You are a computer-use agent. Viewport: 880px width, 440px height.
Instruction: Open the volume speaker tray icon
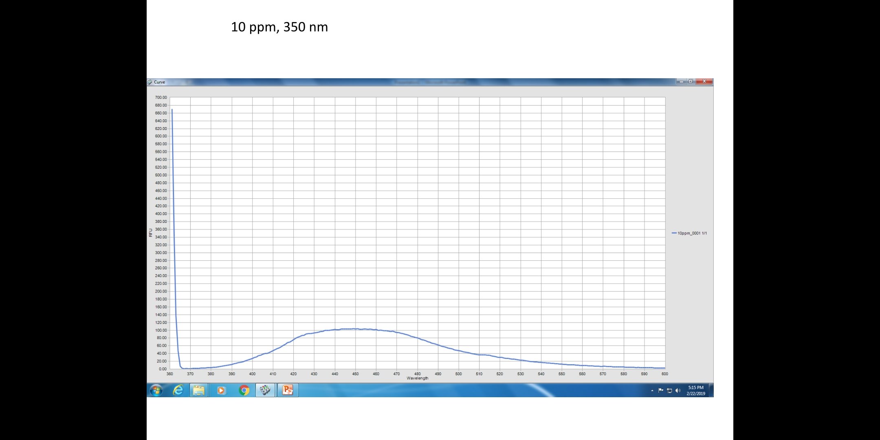coord(678,391)
